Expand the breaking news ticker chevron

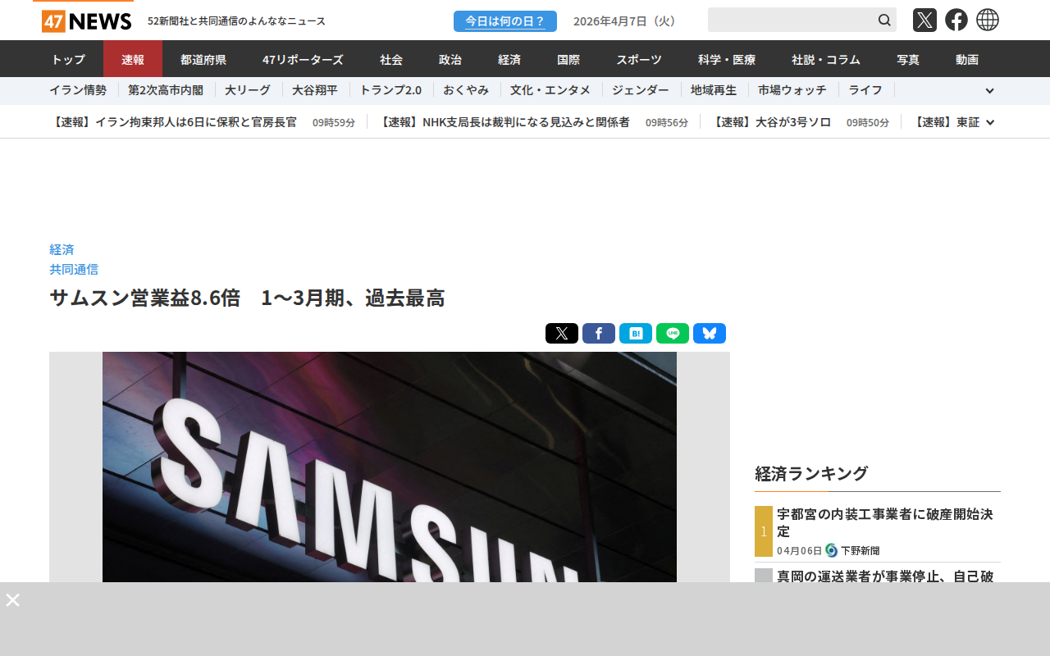(x=990, y=122)
